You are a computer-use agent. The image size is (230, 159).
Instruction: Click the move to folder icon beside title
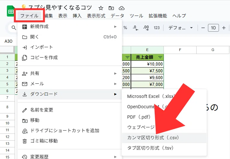coord(111,8)
